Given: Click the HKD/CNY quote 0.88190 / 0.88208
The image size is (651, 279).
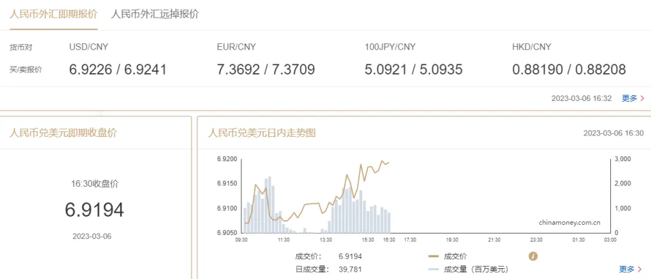Looking at the screenshot, I should coord(569,69).
